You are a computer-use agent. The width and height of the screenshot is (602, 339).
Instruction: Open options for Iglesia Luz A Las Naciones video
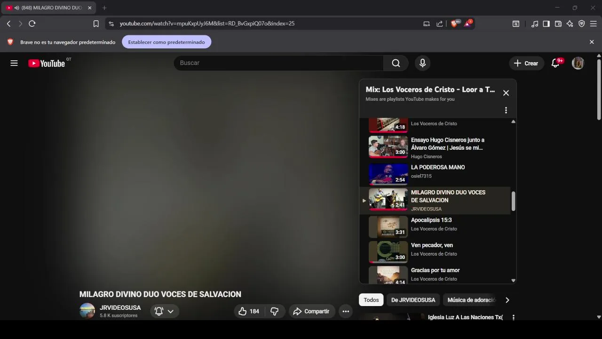pos(514,317)
